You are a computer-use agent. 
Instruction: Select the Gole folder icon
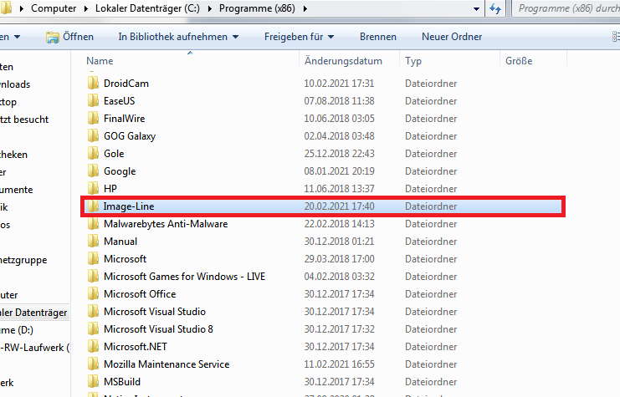(x=93, y=153)
